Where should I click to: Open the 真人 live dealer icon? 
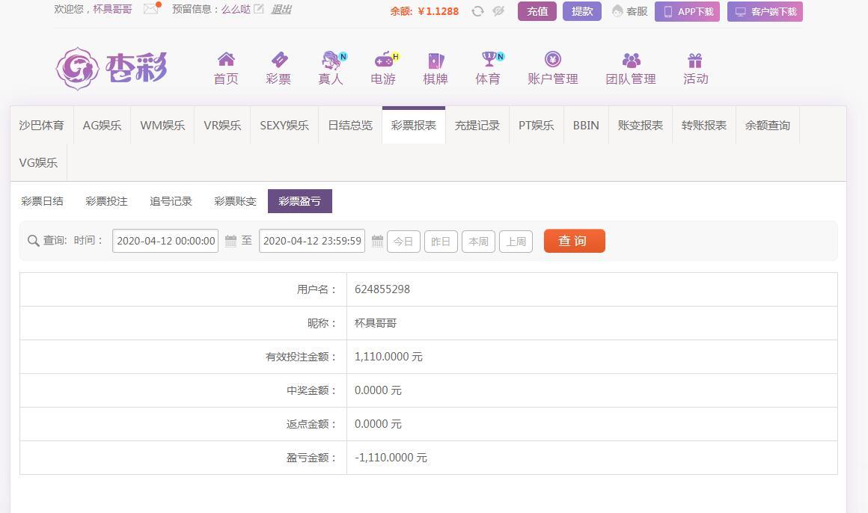tap(331, 59)
